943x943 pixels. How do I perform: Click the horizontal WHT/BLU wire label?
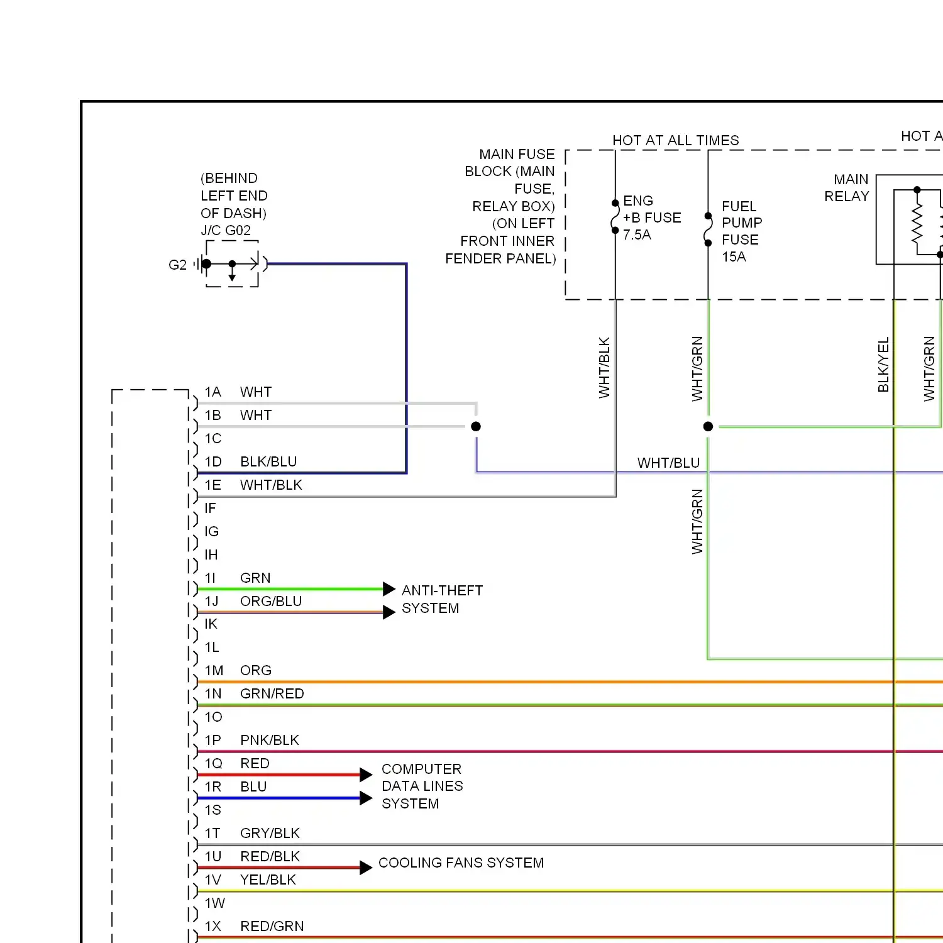point(668,463)
